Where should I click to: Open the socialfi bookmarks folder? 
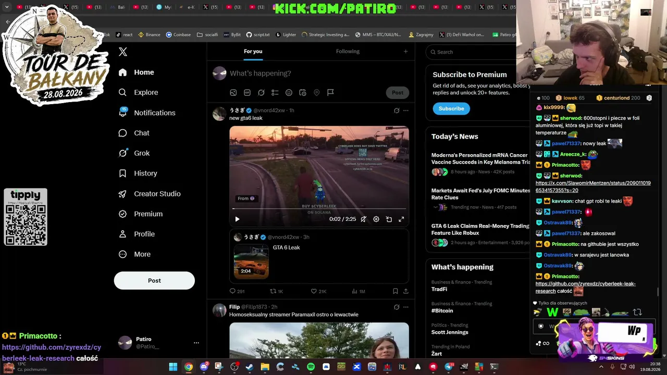click(x=207, y=35)
